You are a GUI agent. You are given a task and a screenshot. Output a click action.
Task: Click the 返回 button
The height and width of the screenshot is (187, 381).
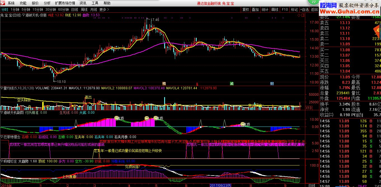point(314,9)
